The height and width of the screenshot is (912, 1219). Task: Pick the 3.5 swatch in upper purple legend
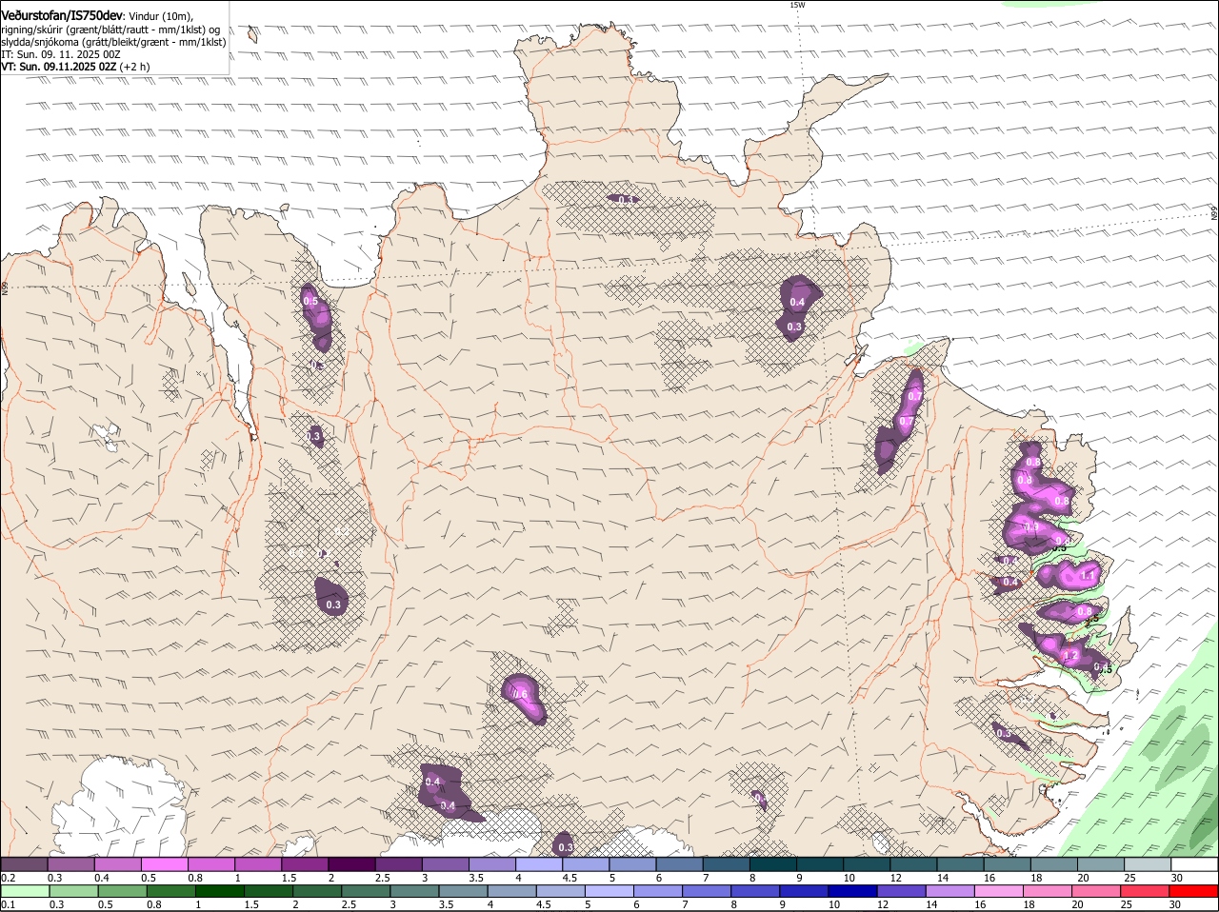(491, 864)
